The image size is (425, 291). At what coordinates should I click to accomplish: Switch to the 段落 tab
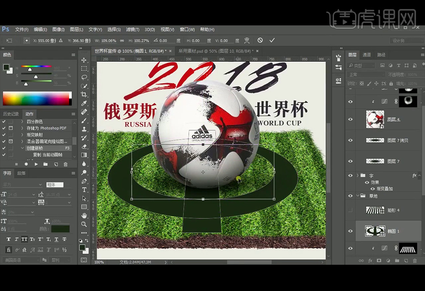(x=21, y=173)
